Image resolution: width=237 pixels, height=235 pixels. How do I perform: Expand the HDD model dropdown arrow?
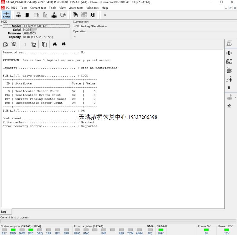click(1, 26)
